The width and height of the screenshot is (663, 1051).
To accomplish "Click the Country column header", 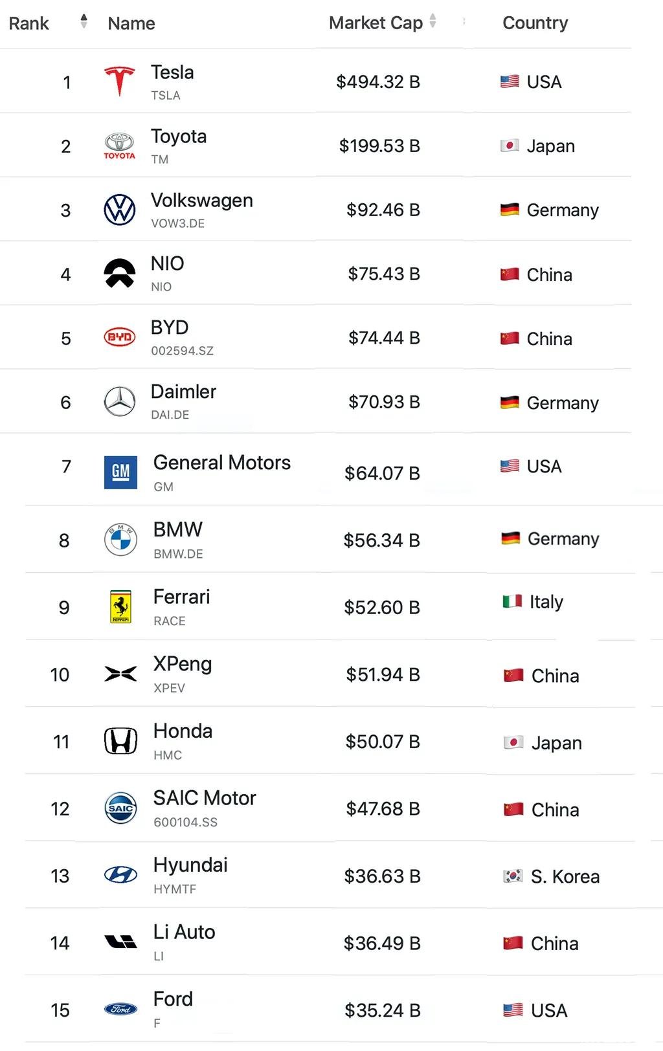I will tap(535, 23).
